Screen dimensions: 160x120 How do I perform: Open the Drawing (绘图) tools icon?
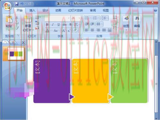[x=126, y=18]
